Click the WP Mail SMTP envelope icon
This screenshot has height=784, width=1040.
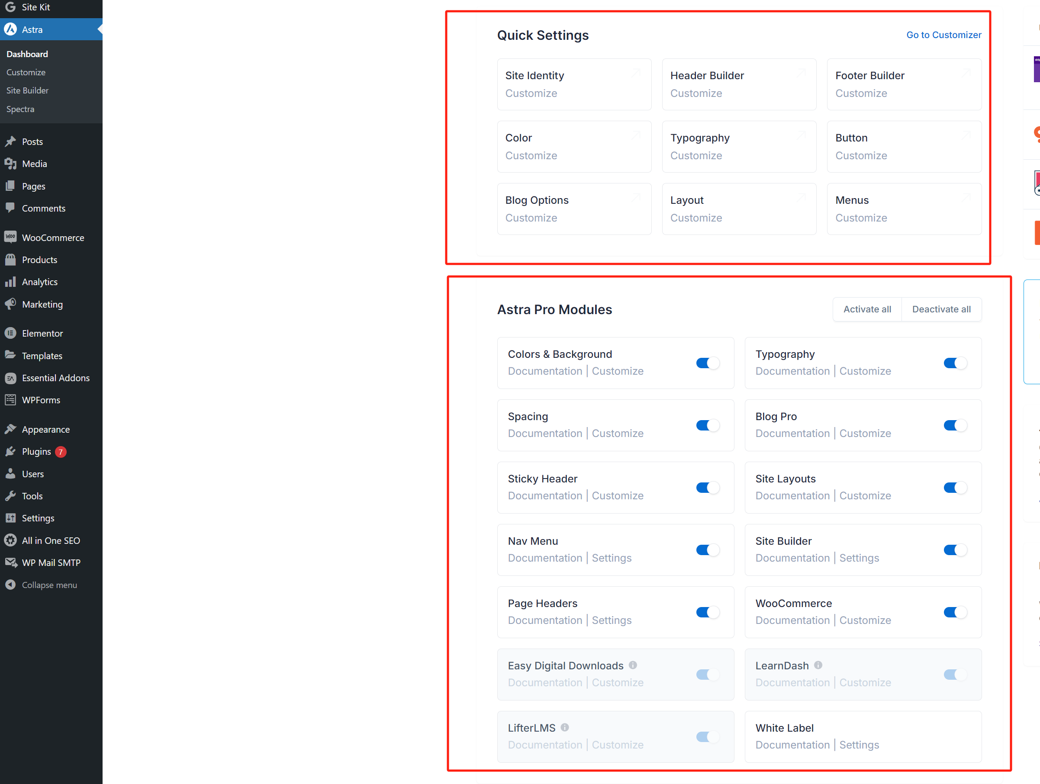pyautogui.click(x=11, y=562)
